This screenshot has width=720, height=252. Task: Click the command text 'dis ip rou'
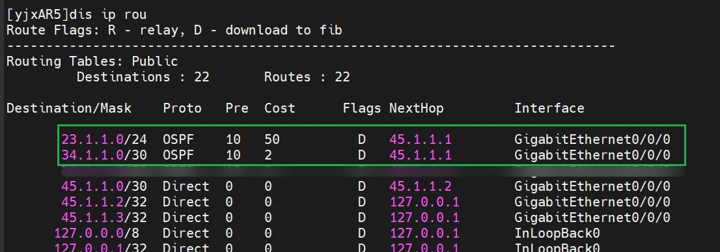(108, 15)
